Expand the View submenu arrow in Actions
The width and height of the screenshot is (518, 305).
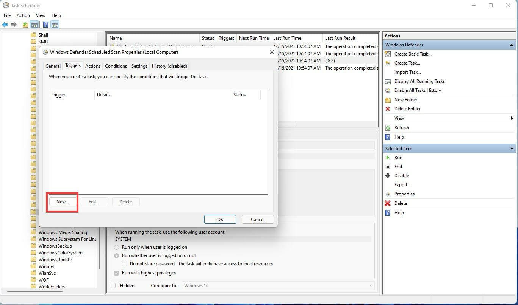(x=512, y=118)
